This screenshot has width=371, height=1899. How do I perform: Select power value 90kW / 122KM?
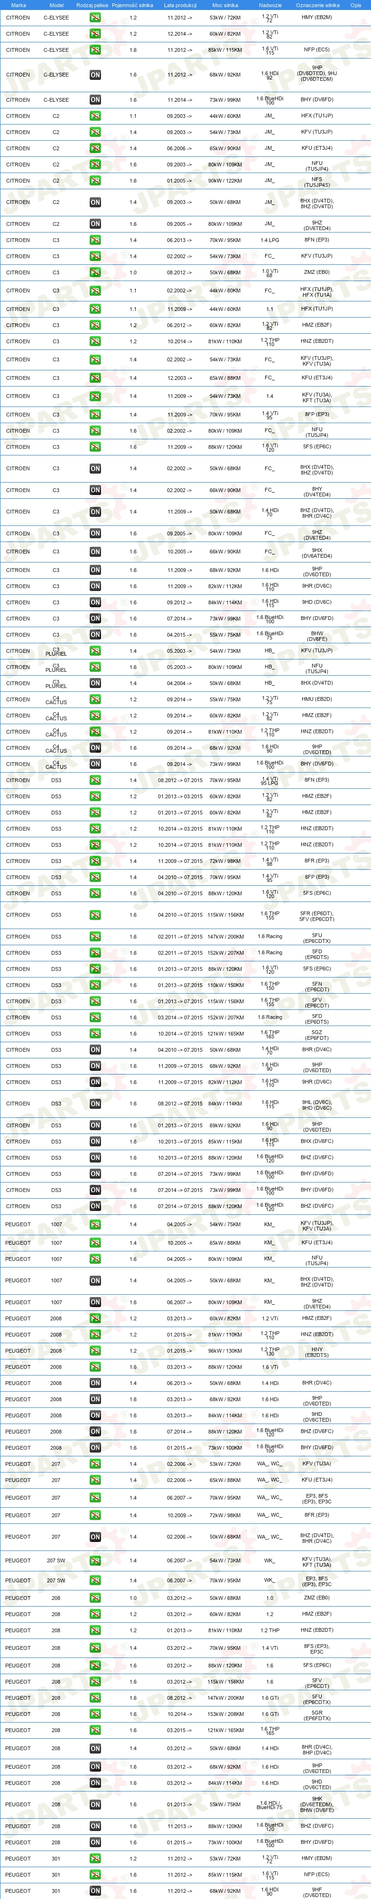[x=225, y=181]
